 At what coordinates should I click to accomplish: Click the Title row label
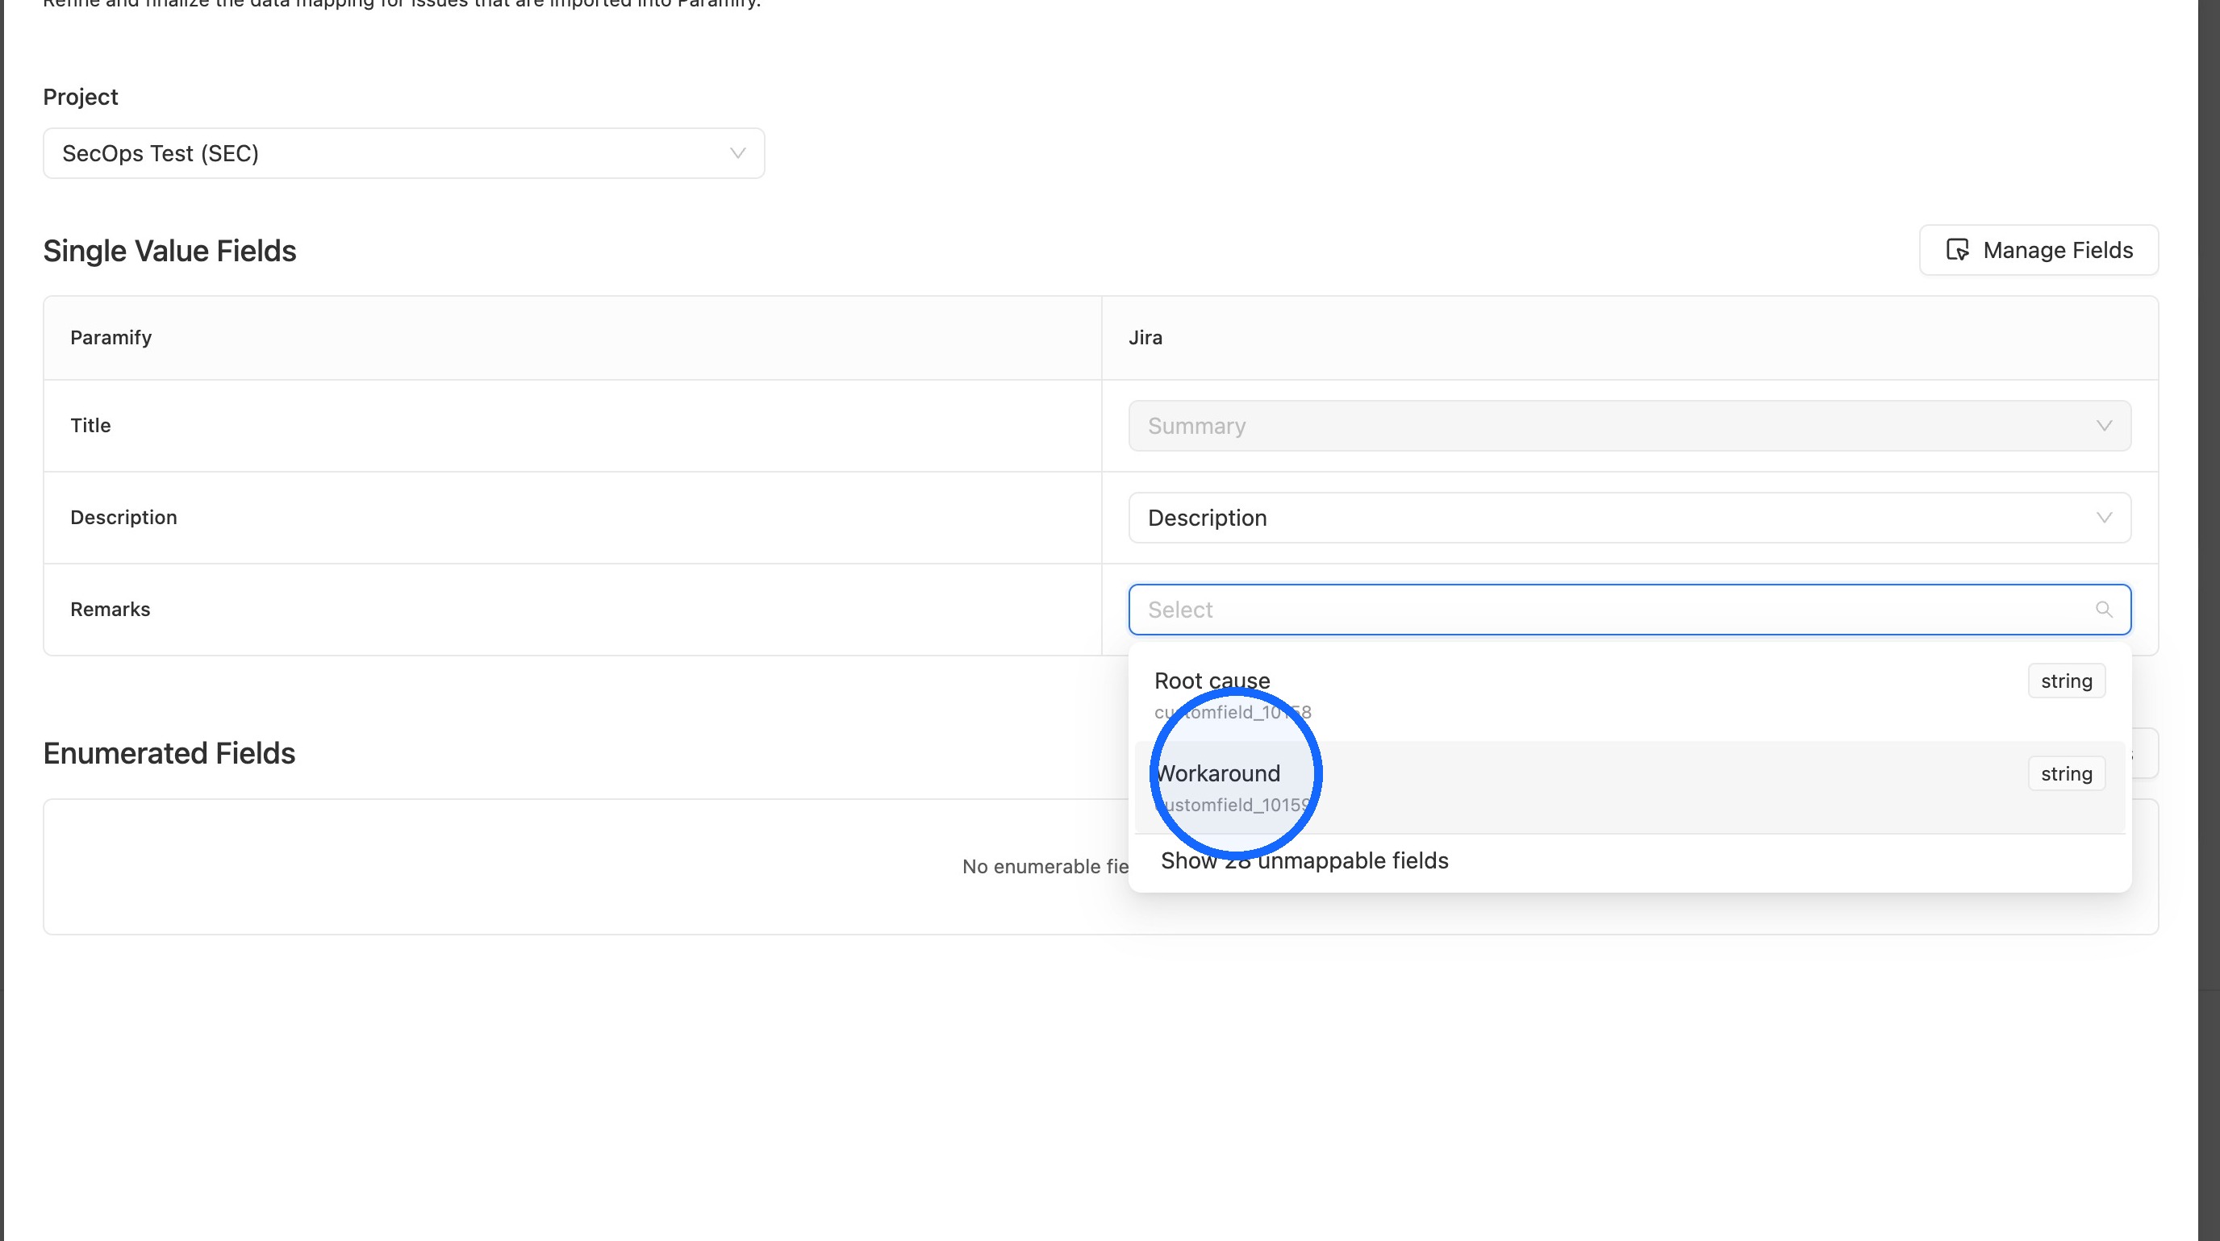(x=90, y=426)
